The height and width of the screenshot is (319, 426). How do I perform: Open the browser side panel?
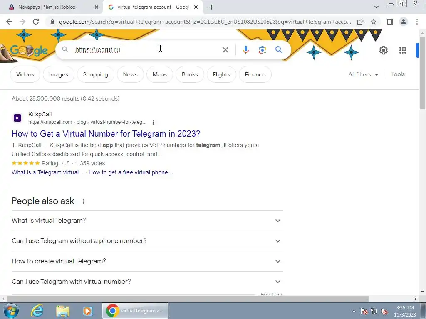tap(390, 22)
